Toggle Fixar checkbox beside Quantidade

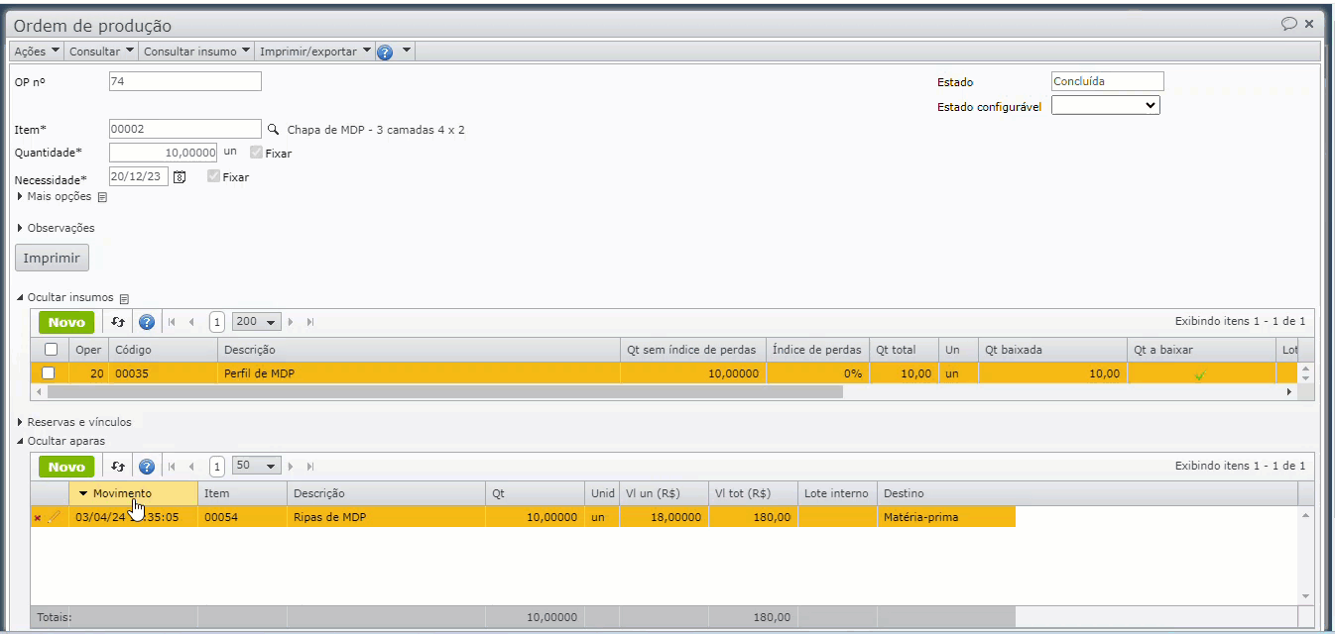pyautogui.click(x=256, y=154)
